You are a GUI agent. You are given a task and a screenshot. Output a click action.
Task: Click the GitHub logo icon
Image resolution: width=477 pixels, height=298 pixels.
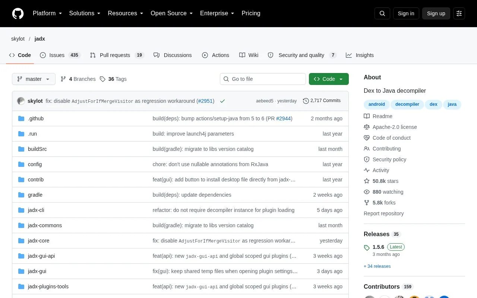click(18, 13)
